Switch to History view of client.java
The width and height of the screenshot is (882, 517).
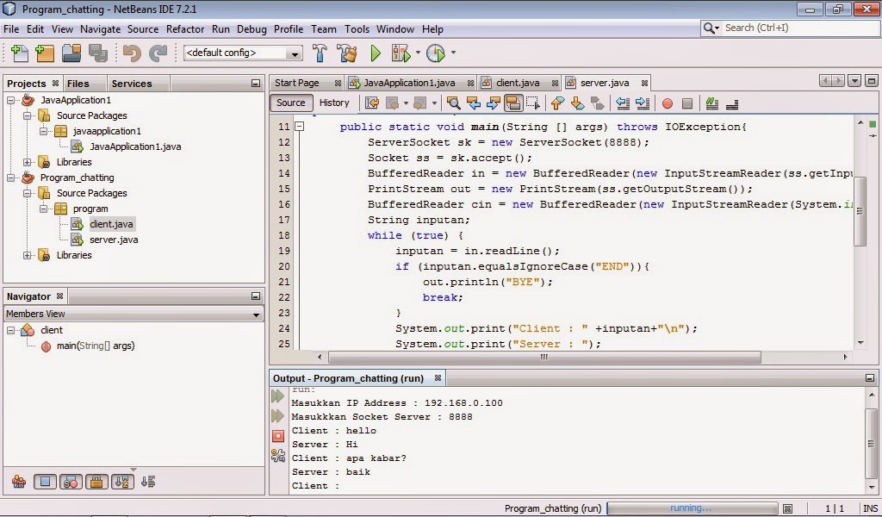(334, 103)
